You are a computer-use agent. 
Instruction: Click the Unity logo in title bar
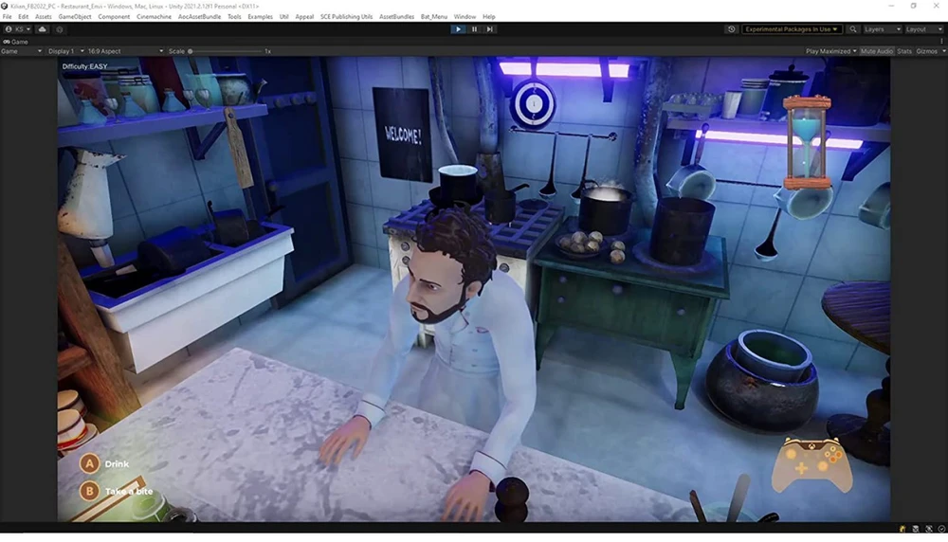[x=4, y=6]
